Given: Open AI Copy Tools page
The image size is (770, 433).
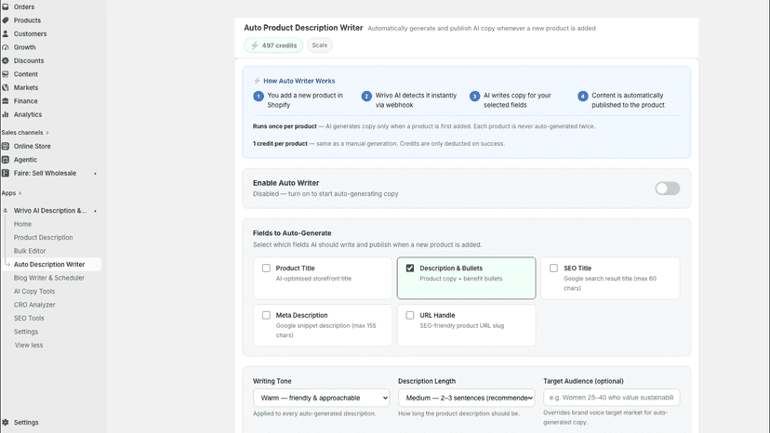Looking at the screenshot, I should (x=34, y=291).
